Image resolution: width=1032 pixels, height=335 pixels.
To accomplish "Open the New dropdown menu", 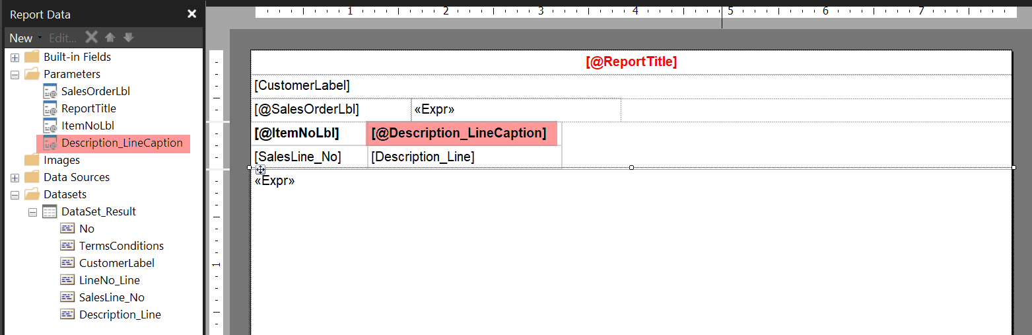I will click(x=25, y=38).
